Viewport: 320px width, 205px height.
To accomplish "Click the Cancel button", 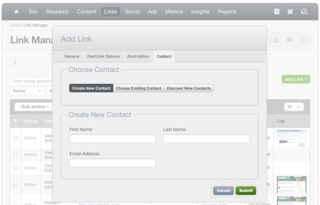I will tap(223, 190).
